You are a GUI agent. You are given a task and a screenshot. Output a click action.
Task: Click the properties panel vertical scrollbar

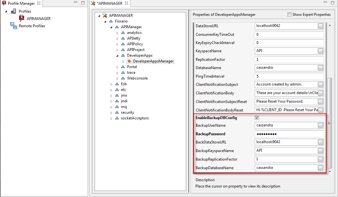click(329, 124)
